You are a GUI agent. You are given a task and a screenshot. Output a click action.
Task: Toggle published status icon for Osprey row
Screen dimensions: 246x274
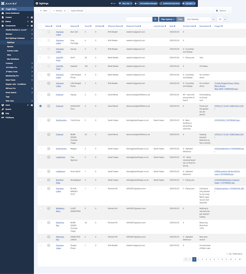point(49,95)
